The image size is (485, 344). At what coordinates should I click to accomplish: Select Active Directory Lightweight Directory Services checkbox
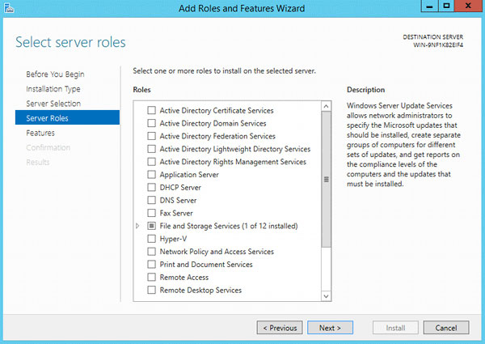pyautogui.click(x=152, y=149)
